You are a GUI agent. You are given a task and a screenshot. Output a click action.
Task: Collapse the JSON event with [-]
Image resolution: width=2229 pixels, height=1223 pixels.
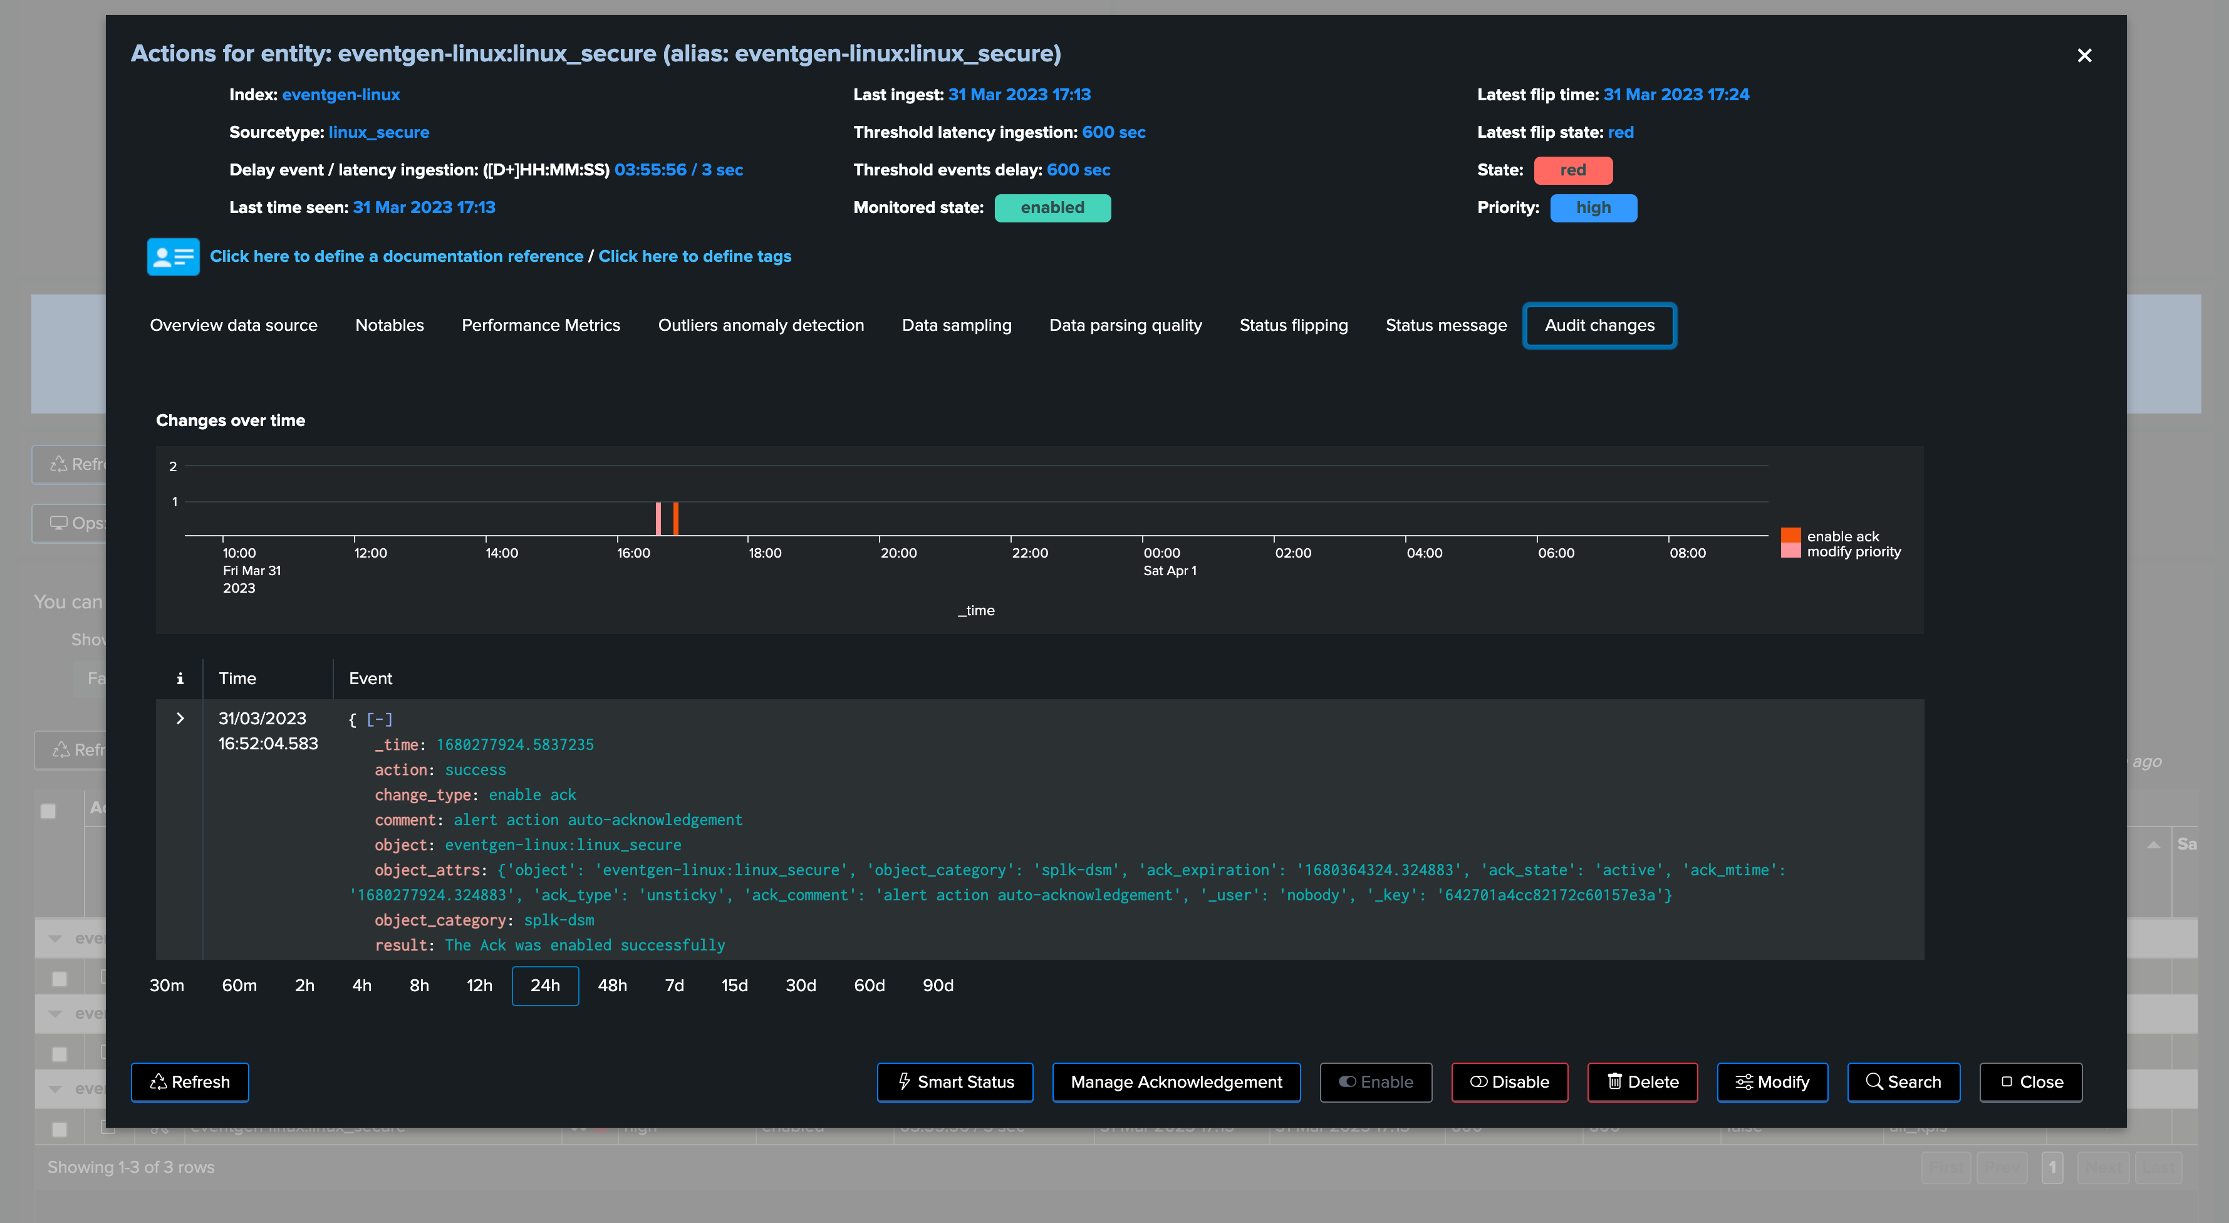click(379, 719)
